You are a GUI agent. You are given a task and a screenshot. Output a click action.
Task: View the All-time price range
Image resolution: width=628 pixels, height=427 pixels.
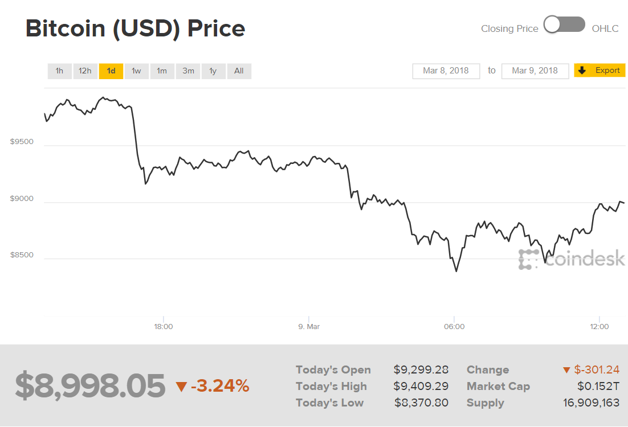pos(239,71)
